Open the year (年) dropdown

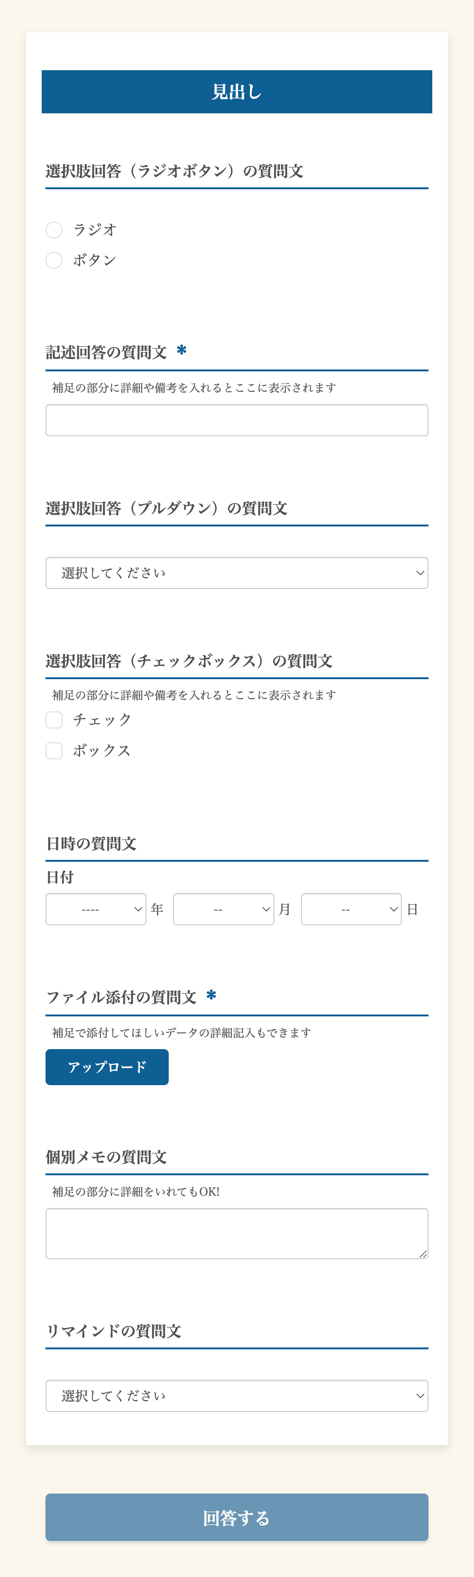[95, 908]
